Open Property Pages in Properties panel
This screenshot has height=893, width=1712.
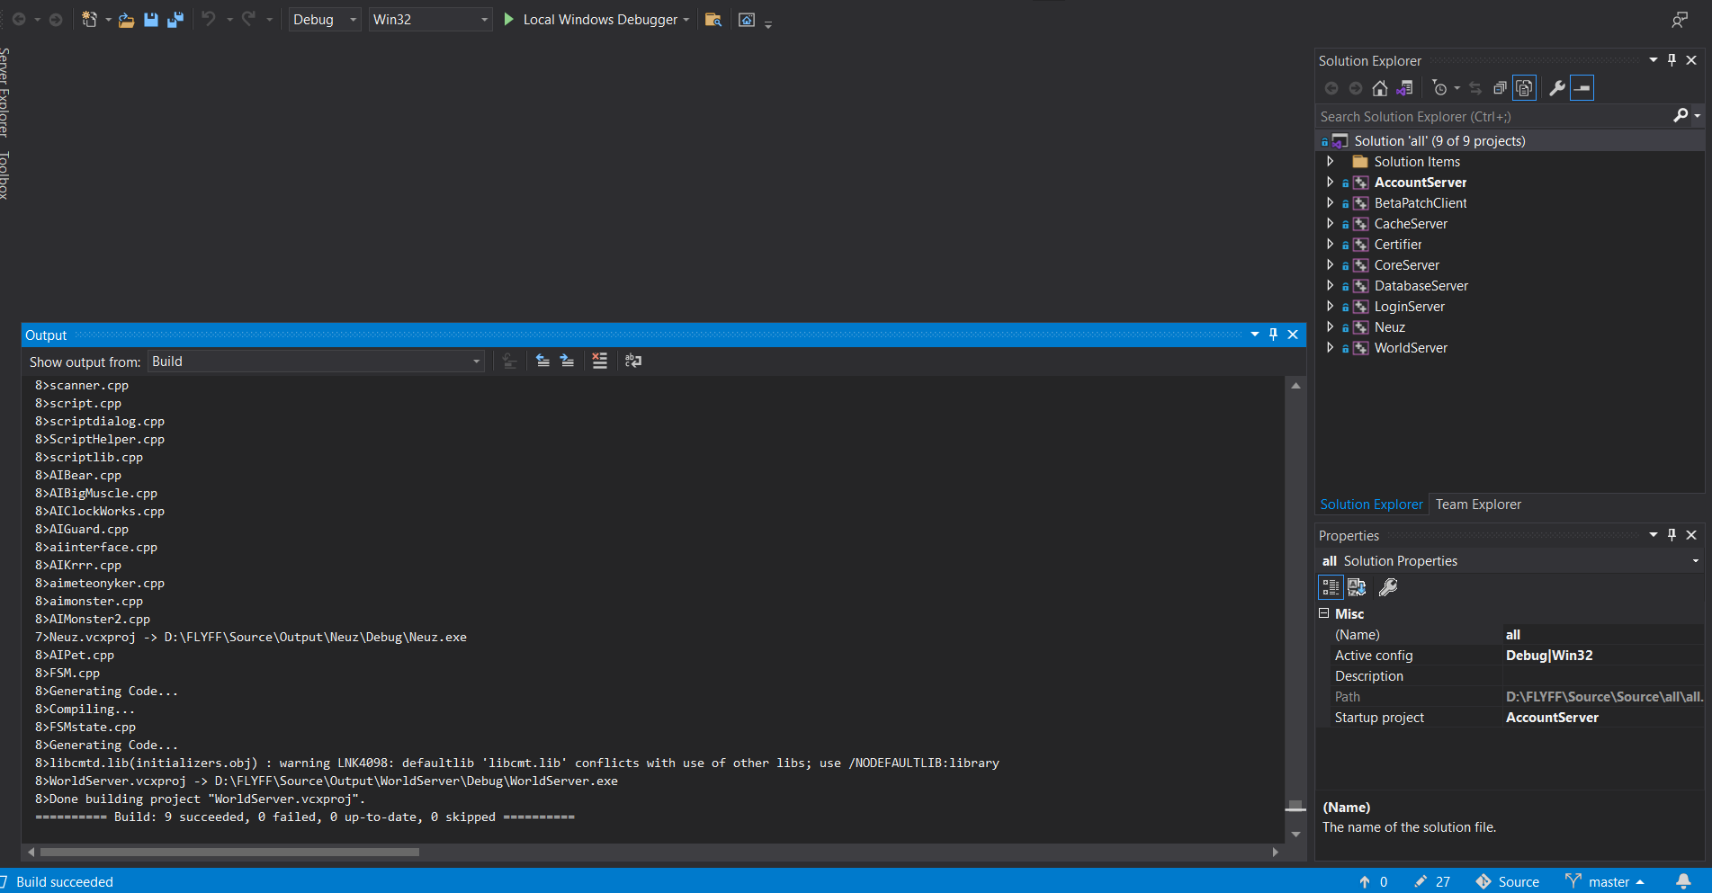click(1388, 587)
